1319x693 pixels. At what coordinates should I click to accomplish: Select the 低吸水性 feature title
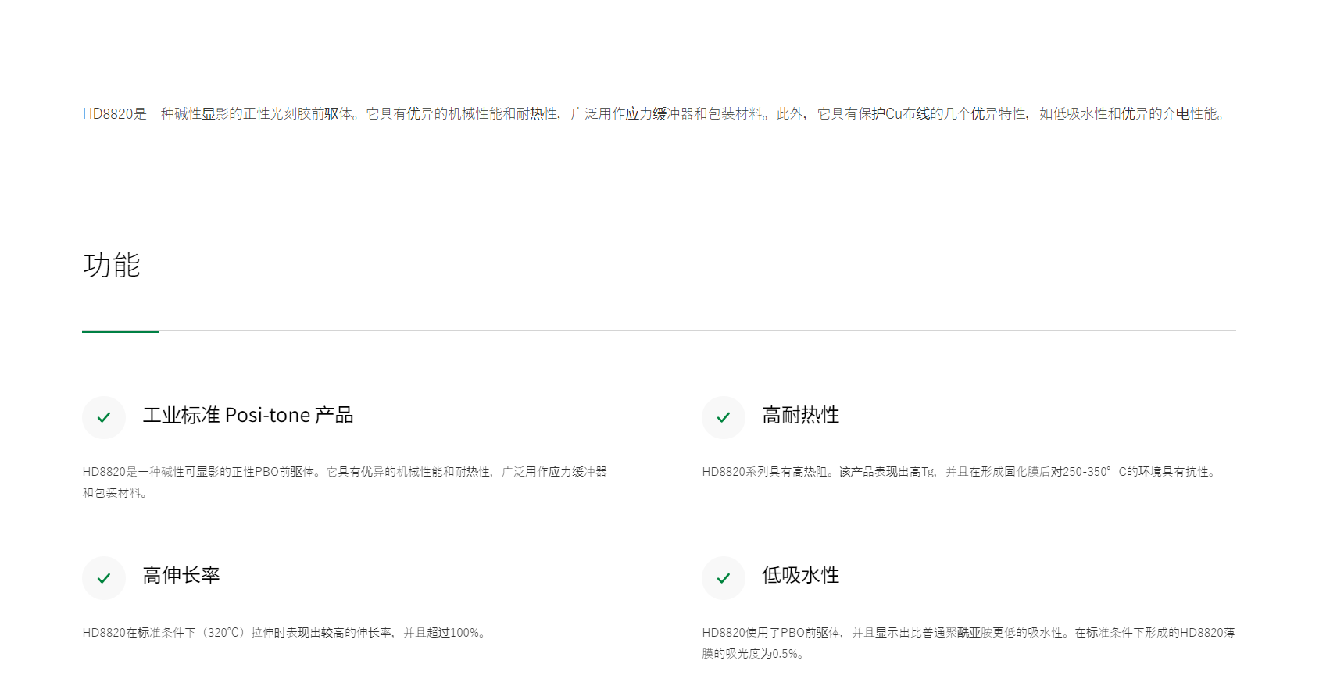800,576
